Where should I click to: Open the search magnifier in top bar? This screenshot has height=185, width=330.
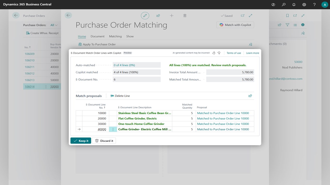(x=284, y=5)
